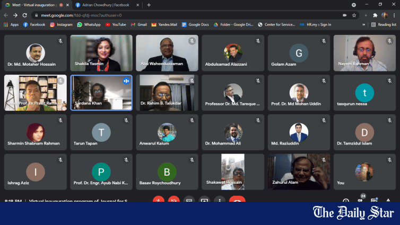The height and width of the screenshot is (225, 400).
Task: Open the Chrome three-dot menu
Action: (394, 15)
